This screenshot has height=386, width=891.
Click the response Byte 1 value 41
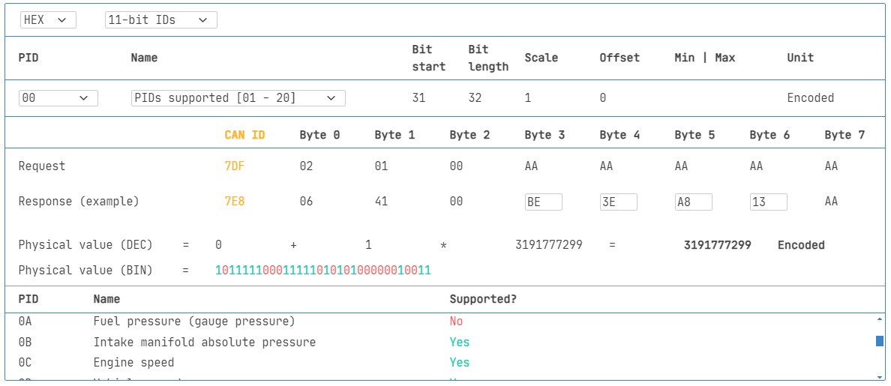(381, 202)
